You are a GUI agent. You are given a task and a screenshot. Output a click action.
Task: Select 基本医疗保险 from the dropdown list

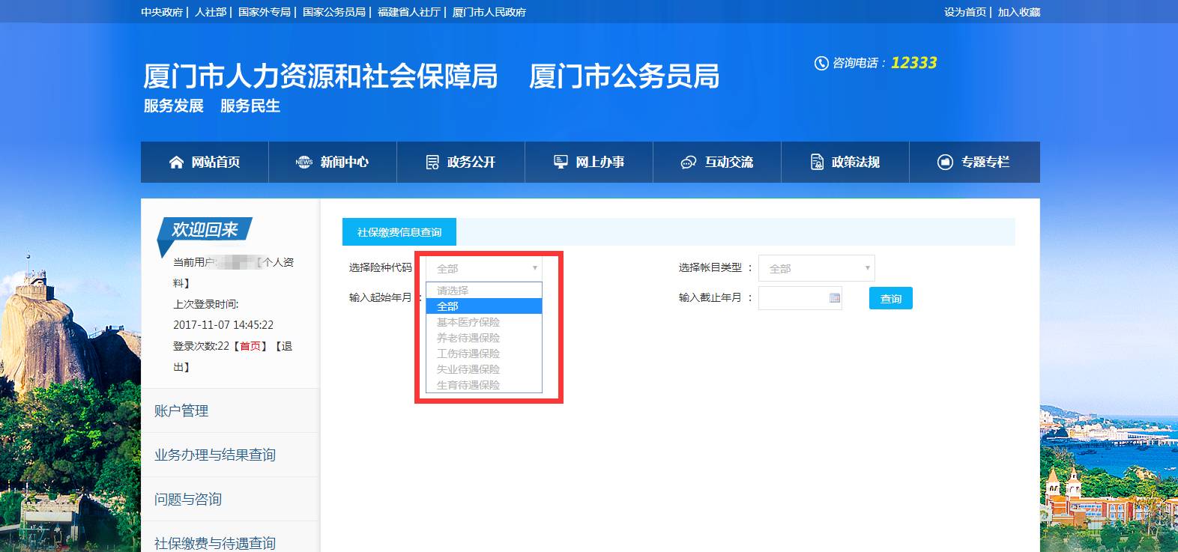tap(468, 322)
